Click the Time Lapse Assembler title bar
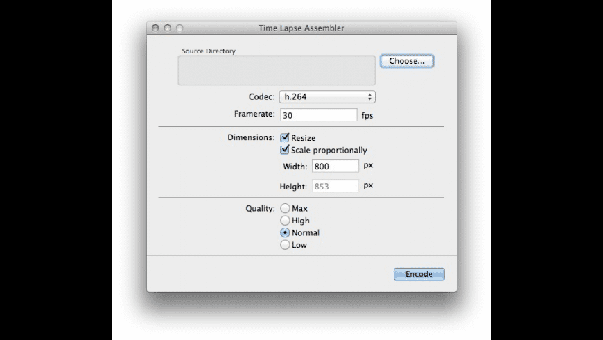Screen dimensions: 603x340 point(301,28)
